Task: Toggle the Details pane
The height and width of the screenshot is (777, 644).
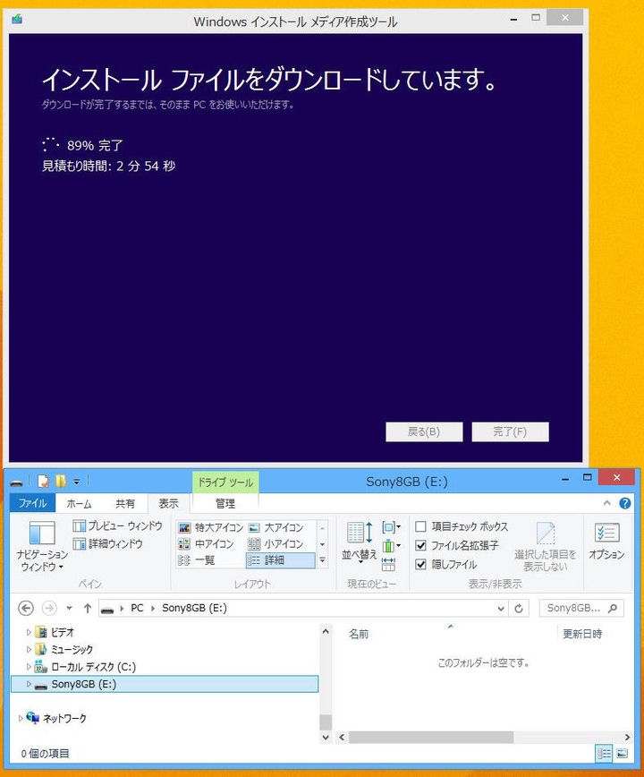Action: pyautogui.click(x=108, y=543)
